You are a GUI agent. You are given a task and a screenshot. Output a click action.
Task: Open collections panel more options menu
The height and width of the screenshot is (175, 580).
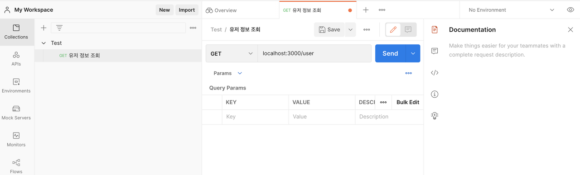193,28
